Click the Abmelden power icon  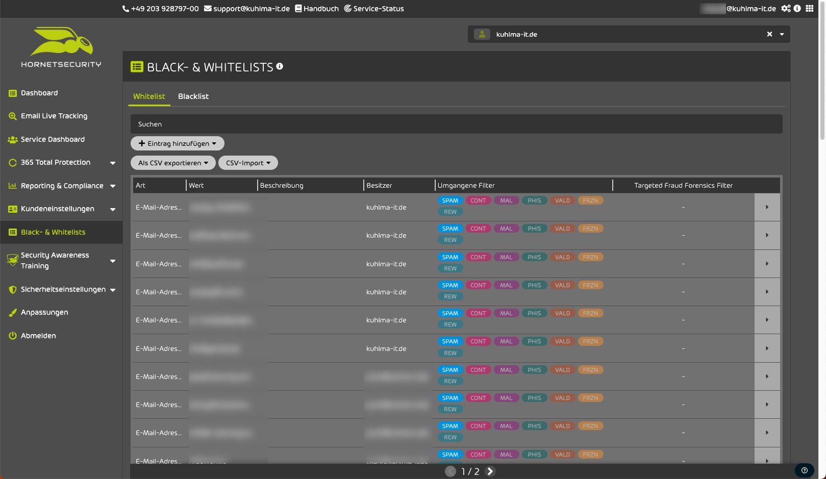coord(13,336)
